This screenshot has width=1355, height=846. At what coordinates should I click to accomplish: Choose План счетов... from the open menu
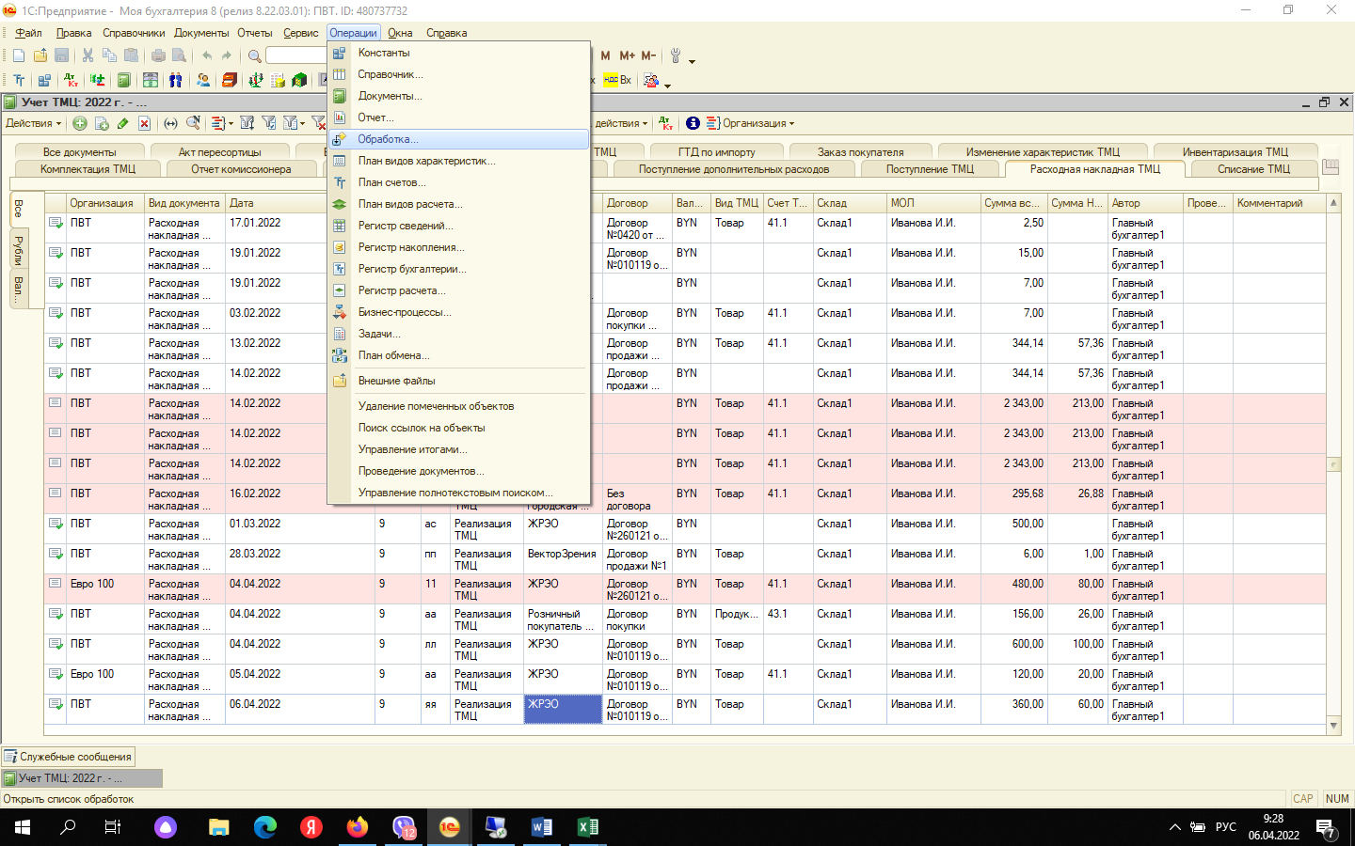pos(391,182)
